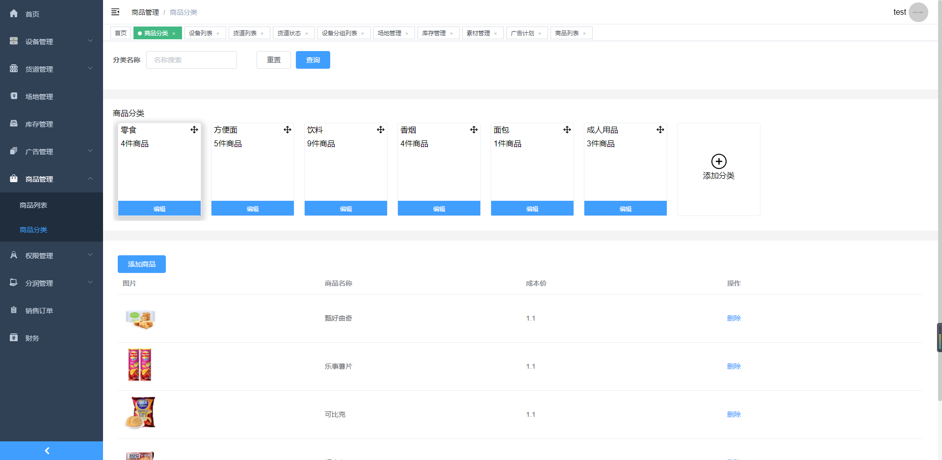Click the 设备管理 sidebar icon

[x=14, y=41]
